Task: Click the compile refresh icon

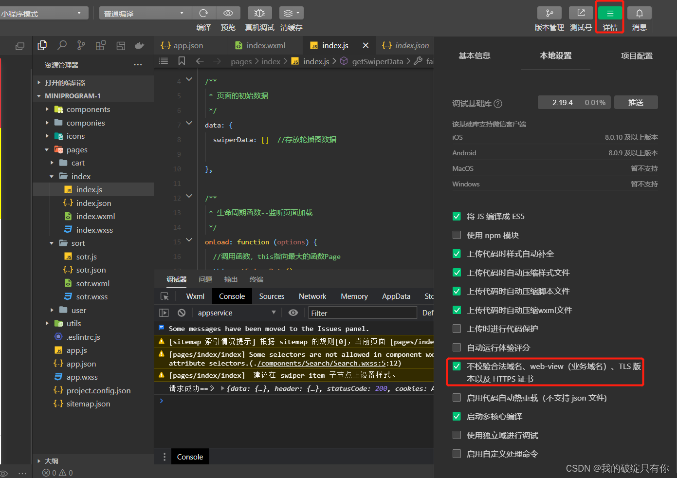Action: coord(204,13)
